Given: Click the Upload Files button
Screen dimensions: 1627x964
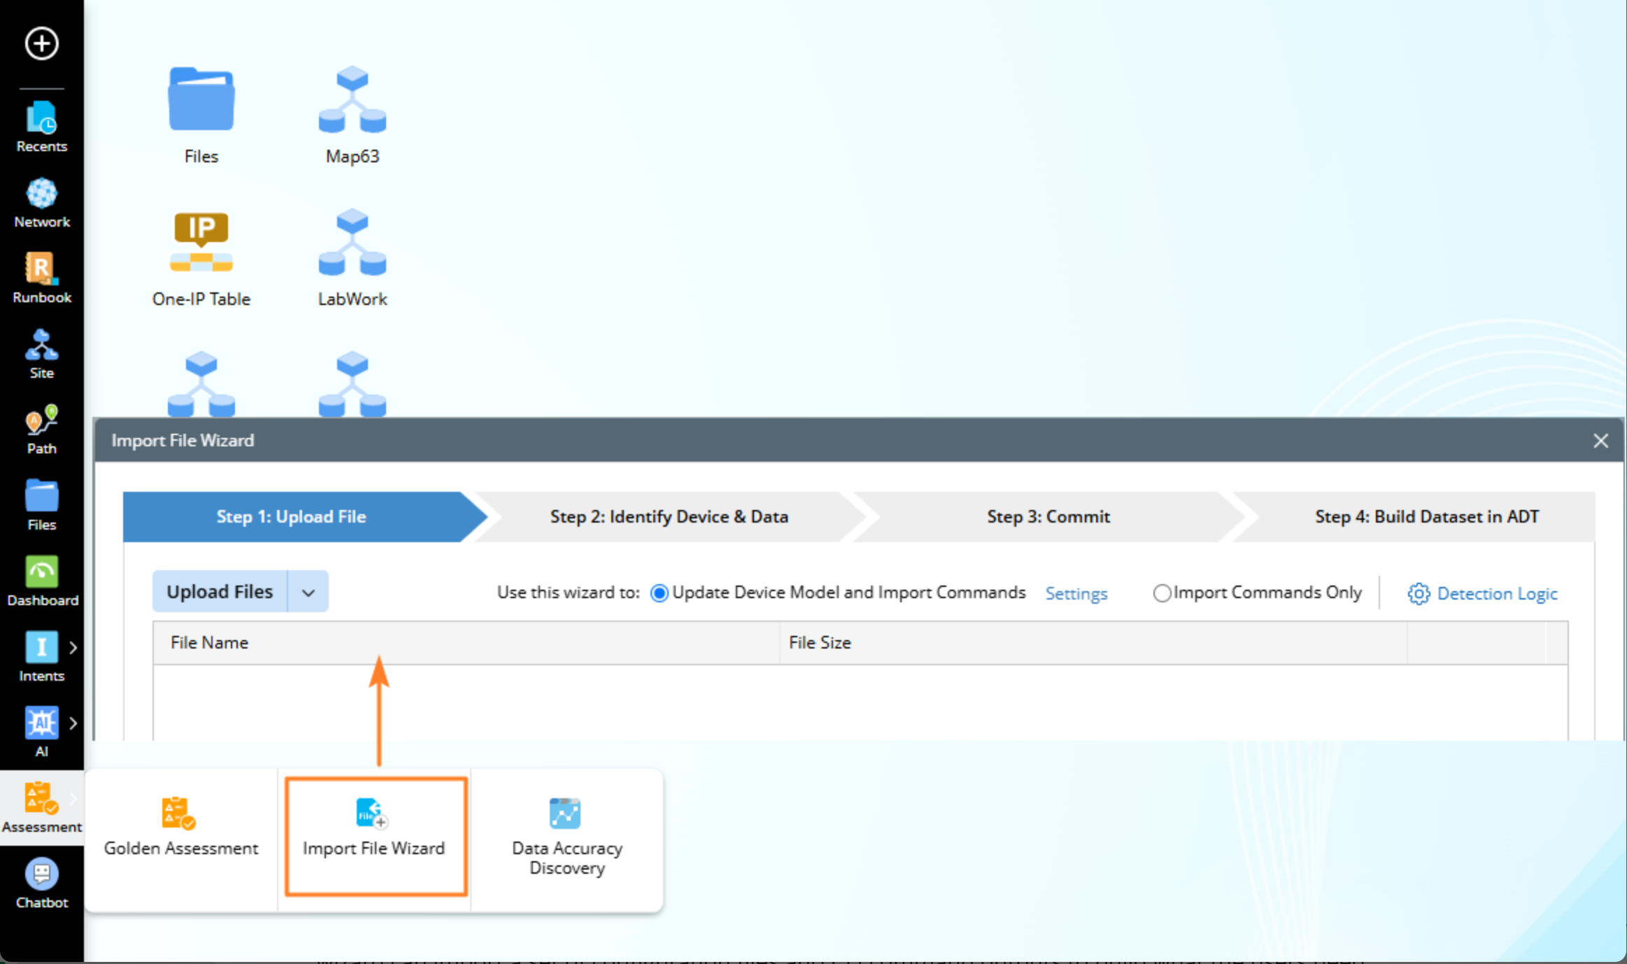Looking at the screenshot, I should pyautogui.click(x=220, y=592).
